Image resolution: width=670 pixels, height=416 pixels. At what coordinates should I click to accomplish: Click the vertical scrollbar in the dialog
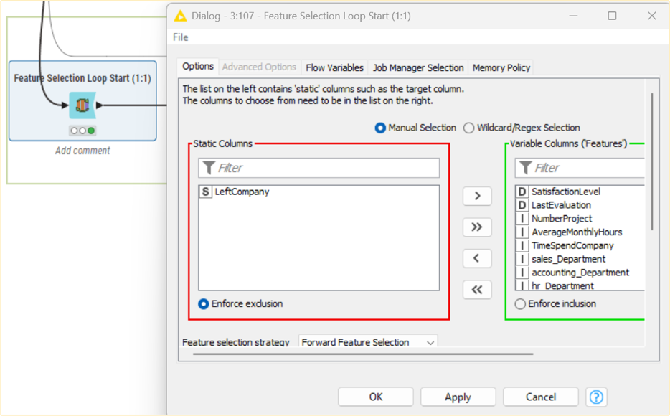(652, 161)
